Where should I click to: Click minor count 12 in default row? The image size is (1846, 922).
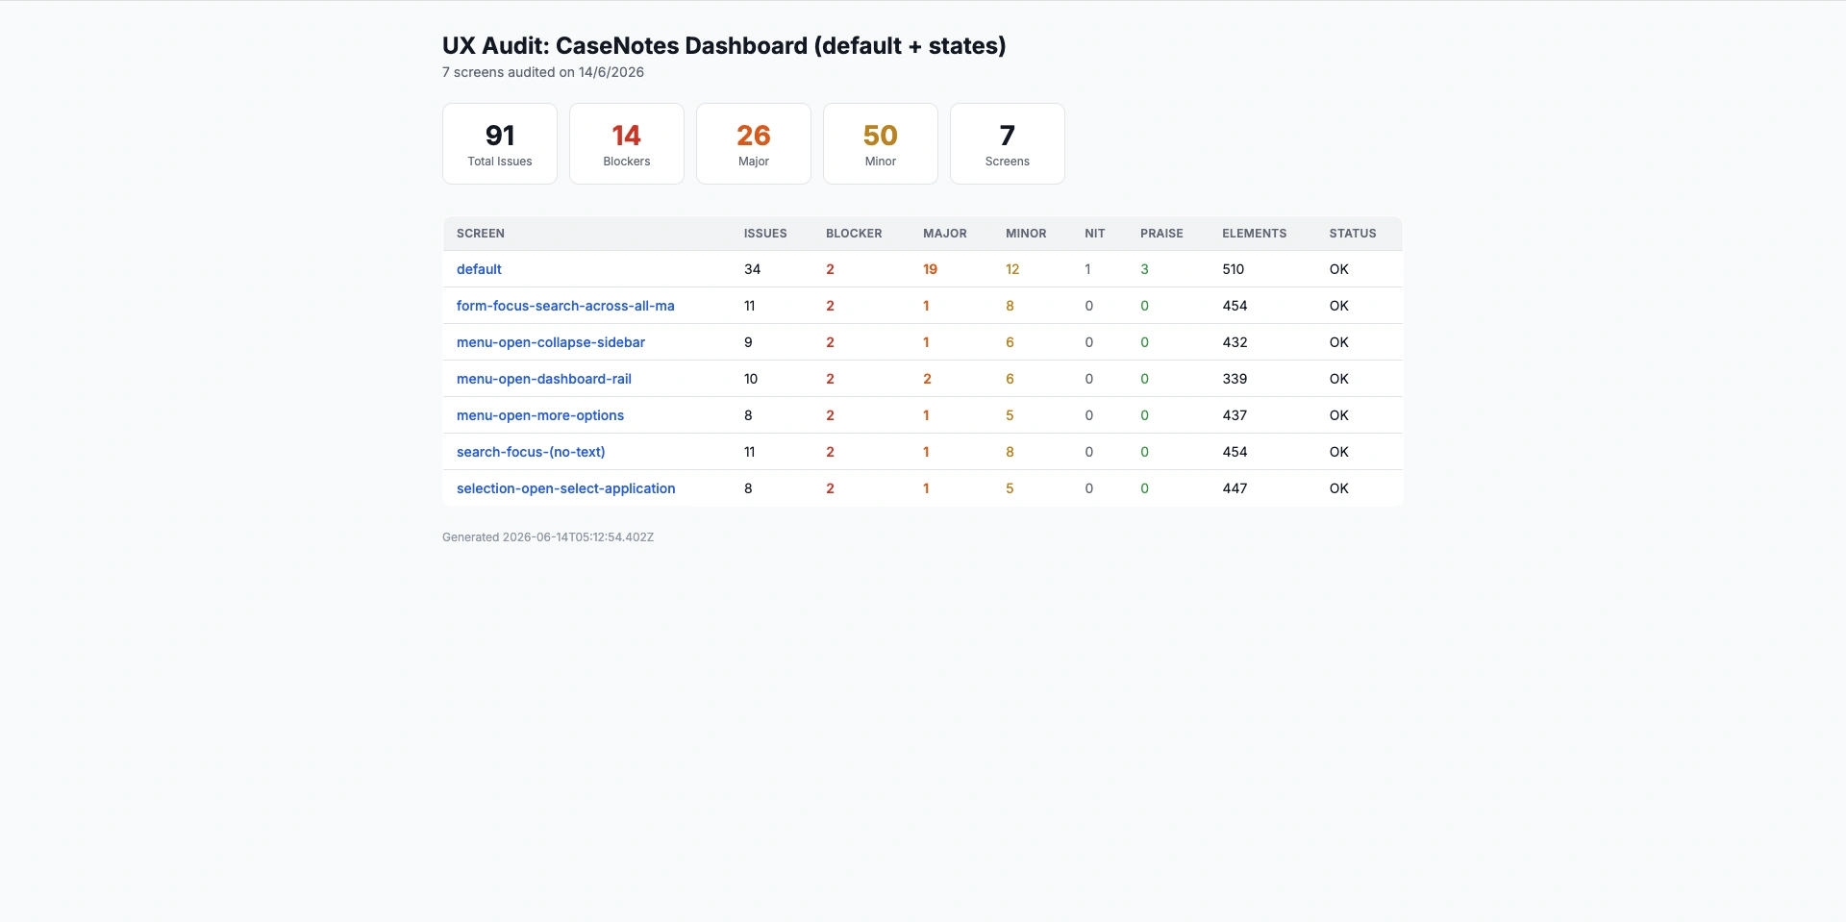1012,269
